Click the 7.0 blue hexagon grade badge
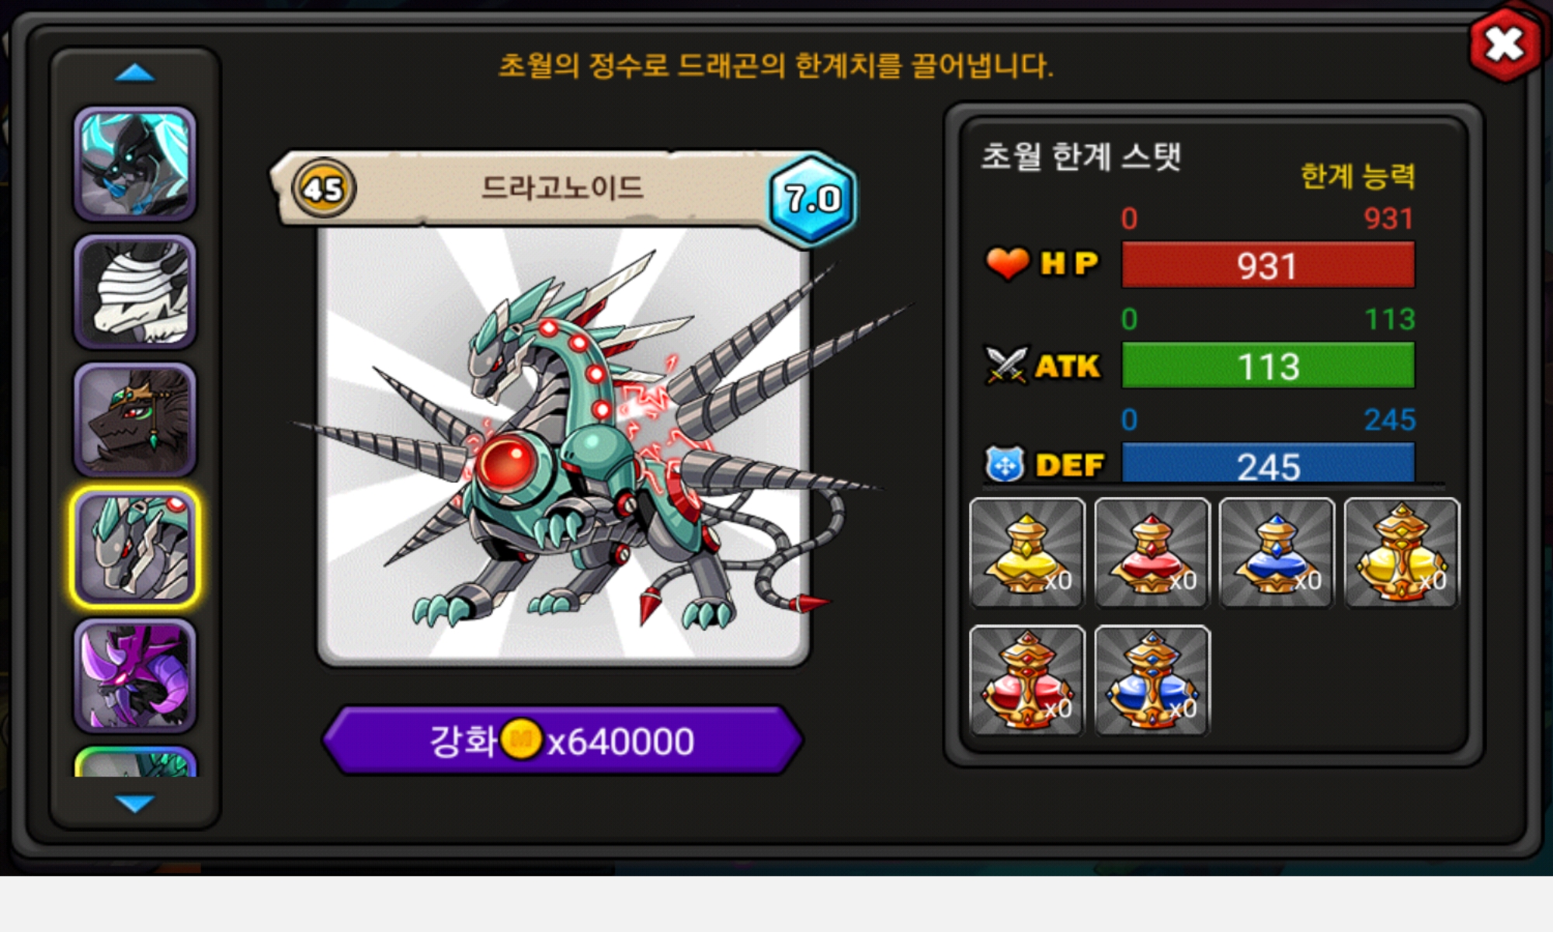The height and width of the screenshot is (932, 1553). coord(812,199)
